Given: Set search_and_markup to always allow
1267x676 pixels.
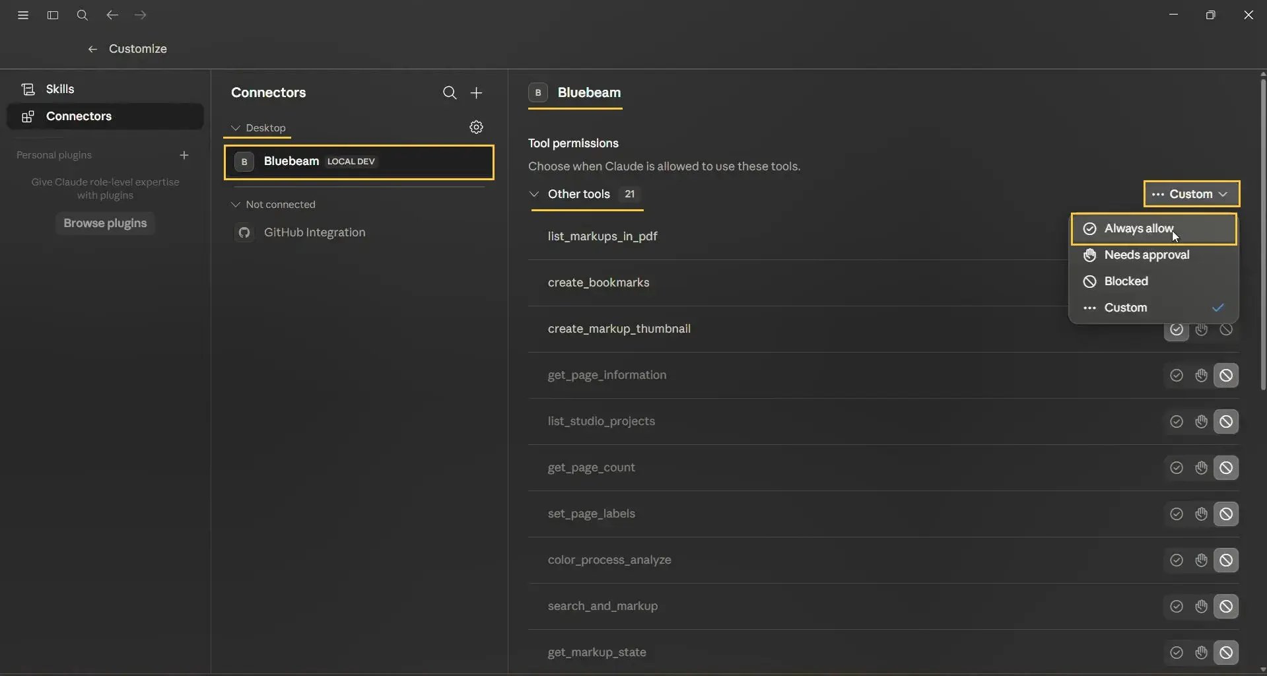Looking at the screenshot, I should pyautogui.click(x=1177, y=607).
